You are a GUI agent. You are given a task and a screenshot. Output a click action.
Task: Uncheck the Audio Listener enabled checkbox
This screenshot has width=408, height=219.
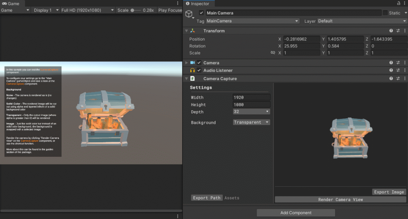click(x=199, y=70)
